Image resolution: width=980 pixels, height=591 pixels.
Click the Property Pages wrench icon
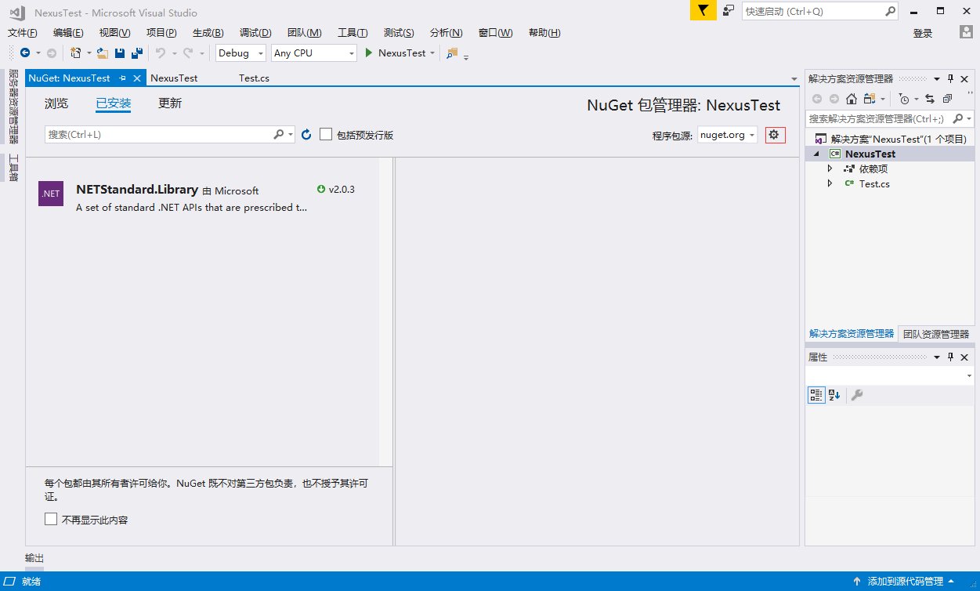point(857,395)
